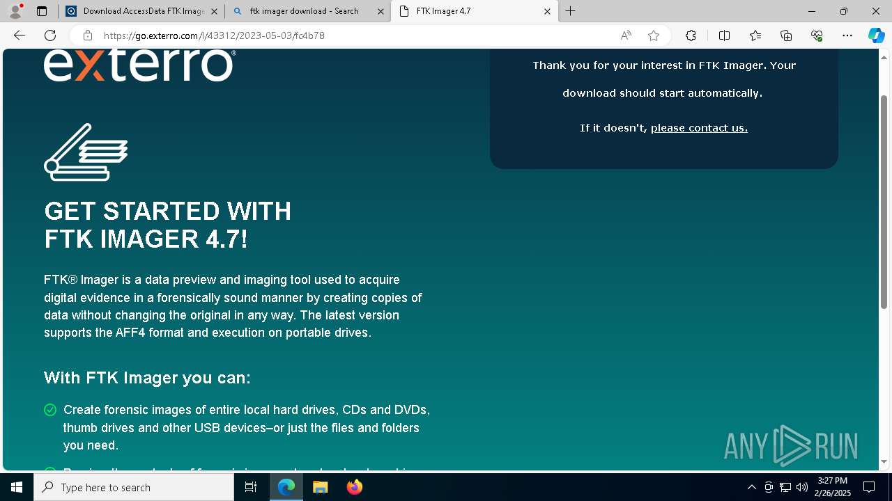The image size is (892, 501).
Task: Click the GET STARTED WITH FTK IMAGER heading
Action: click(x=168, y=225)
